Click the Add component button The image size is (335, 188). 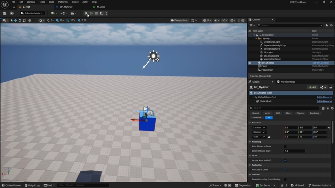(313, 87)
